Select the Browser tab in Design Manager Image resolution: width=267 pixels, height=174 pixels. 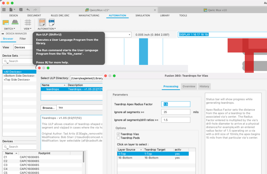[x=8, y=39]
